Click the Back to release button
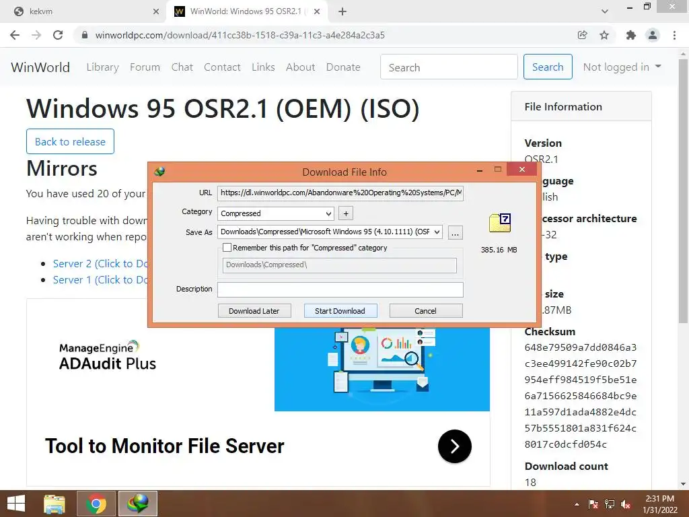This screenshot has width=689, height=517. coord(70,141)
